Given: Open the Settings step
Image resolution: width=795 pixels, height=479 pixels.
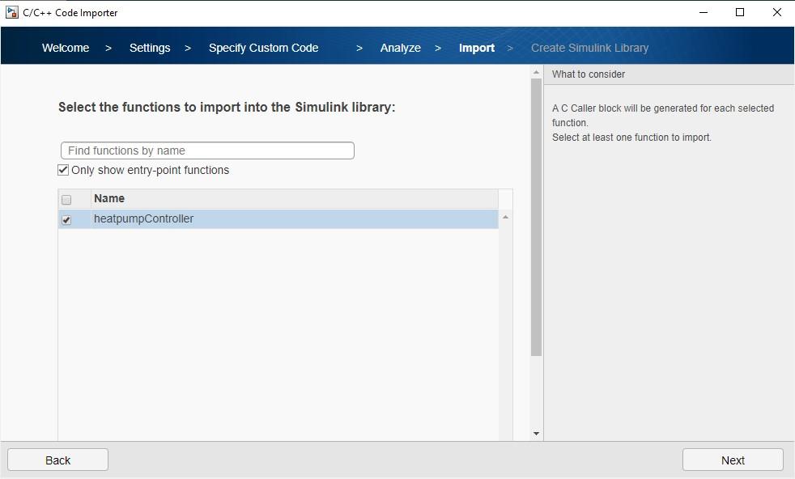Looking at the screenshot, I should coord(150,48).
